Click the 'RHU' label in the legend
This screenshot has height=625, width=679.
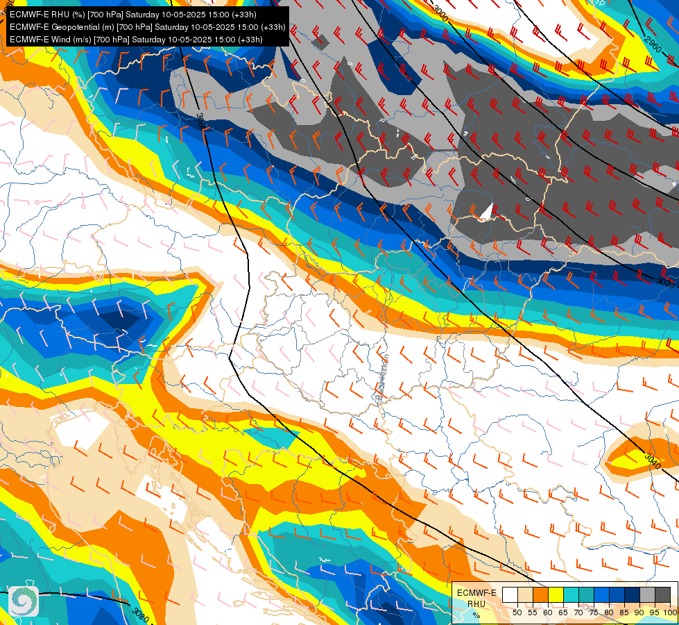[476, 604]
